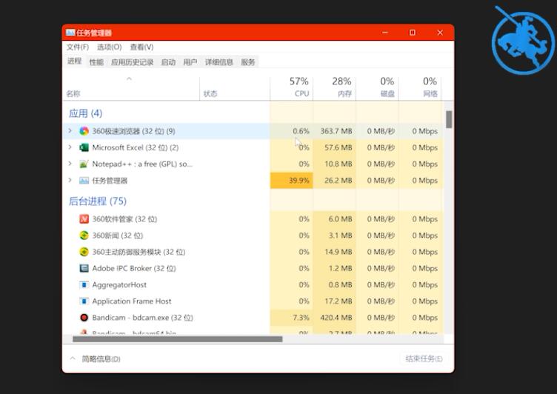Screen dimensions: 557x394
Task: Click the 363.7 MB memory cell
Action: point(334,131)
